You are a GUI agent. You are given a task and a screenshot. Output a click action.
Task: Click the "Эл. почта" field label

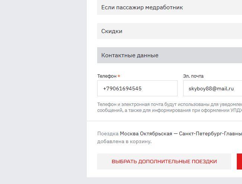[193, 76]
